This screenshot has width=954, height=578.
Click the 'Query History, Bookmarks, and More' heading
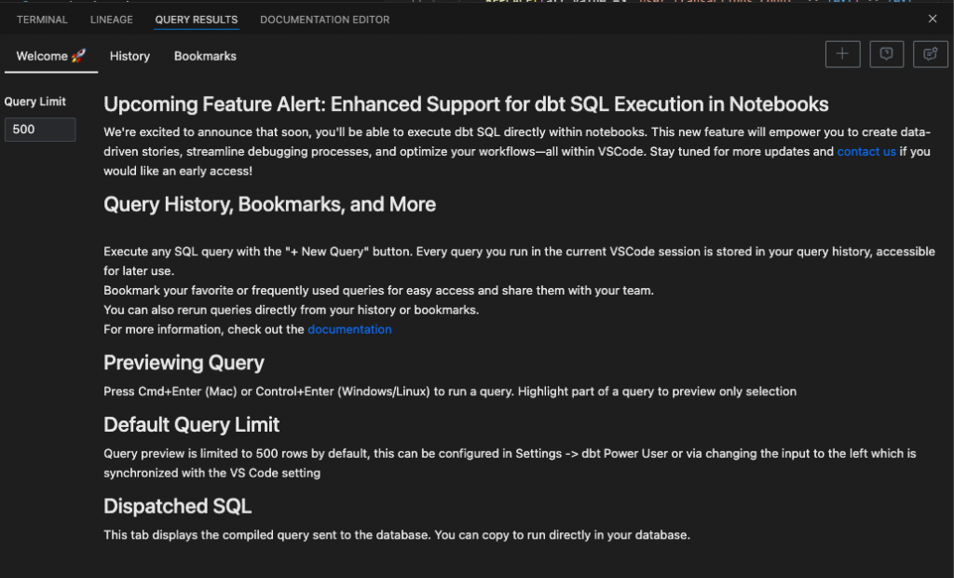pos(269,204)
